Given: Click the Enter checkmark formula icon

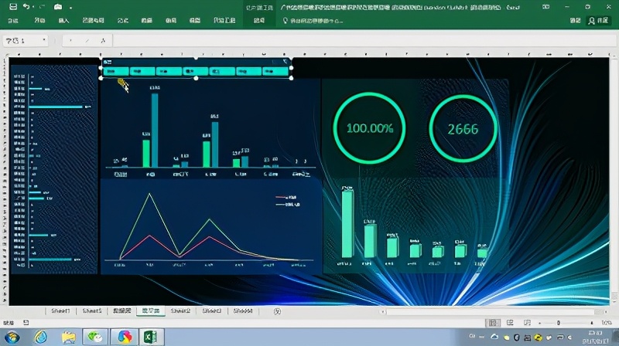Looking at the screenshot, I should [87, 41].
